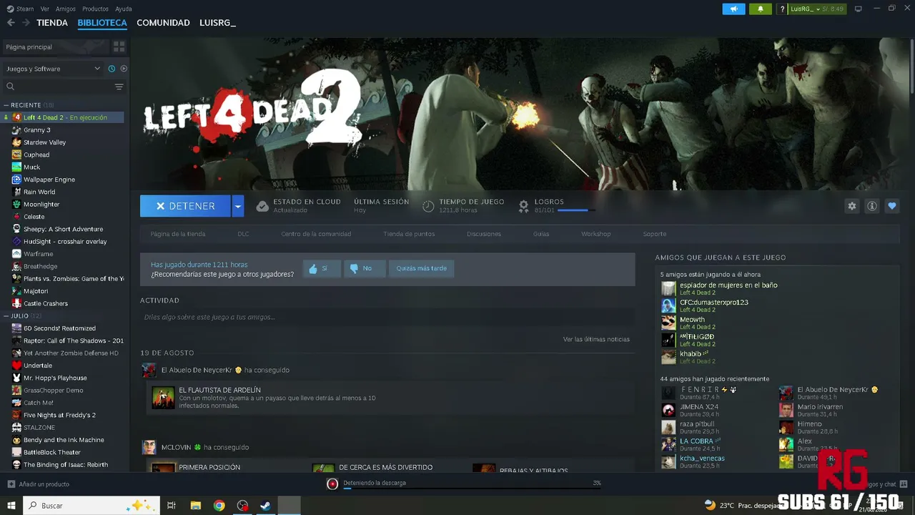Toggle the favorite heart for Left 4 Dead 2
Viewport: 915px width, 515px height.
[x=892, y=206]
